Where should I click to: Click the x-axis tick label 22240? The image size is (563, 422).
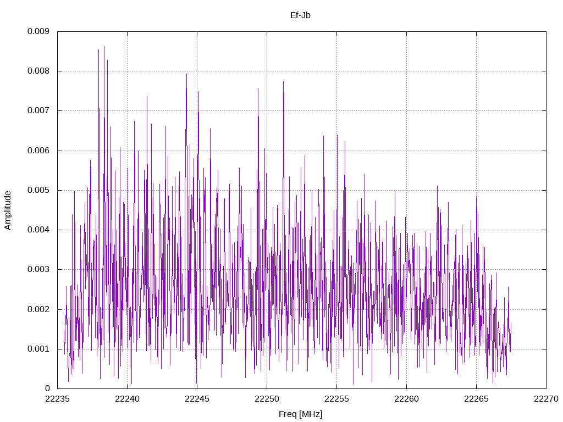tap(127, 399)
